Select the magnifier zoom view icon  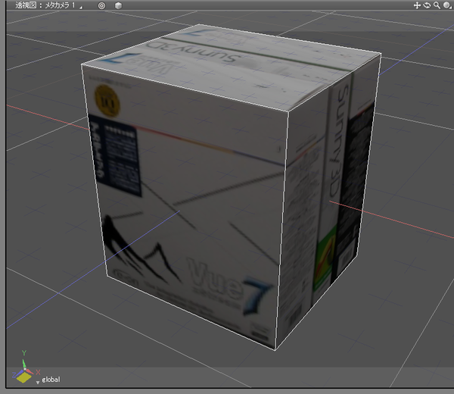pyautogui.click(x=437, y=5)
